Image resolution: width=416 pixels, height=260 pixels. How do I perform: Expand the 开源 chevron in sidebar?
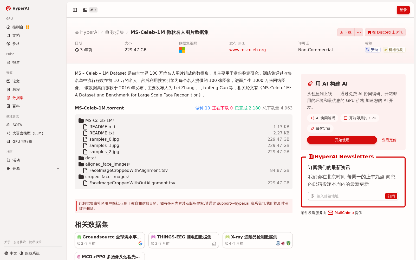(58, 168)
